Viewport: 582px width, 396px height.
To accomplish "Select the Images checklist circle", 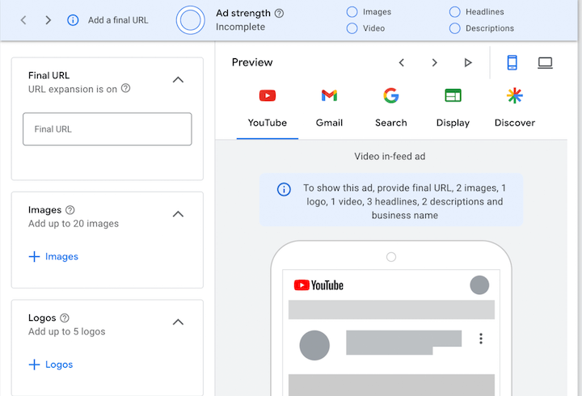I will point(352,12).
